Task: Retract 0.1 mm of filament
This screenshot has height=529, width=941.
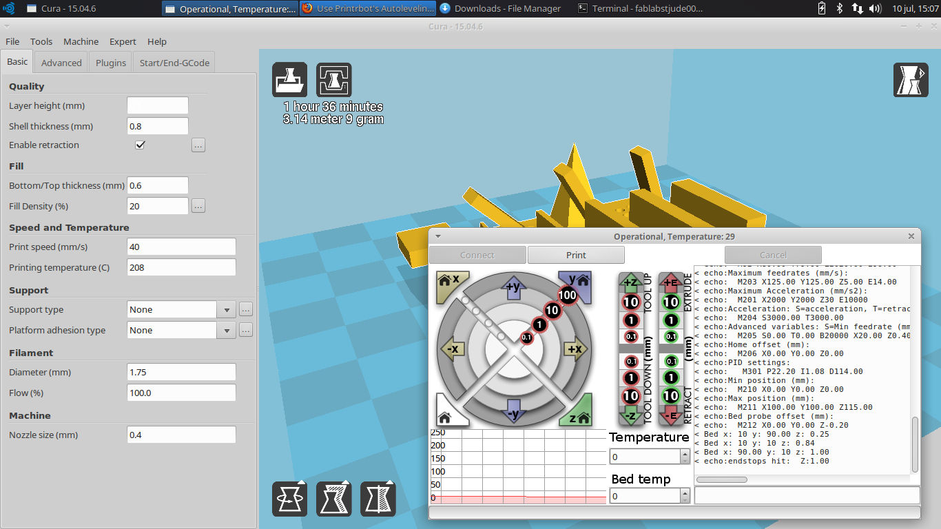Action: coord(671,361)
